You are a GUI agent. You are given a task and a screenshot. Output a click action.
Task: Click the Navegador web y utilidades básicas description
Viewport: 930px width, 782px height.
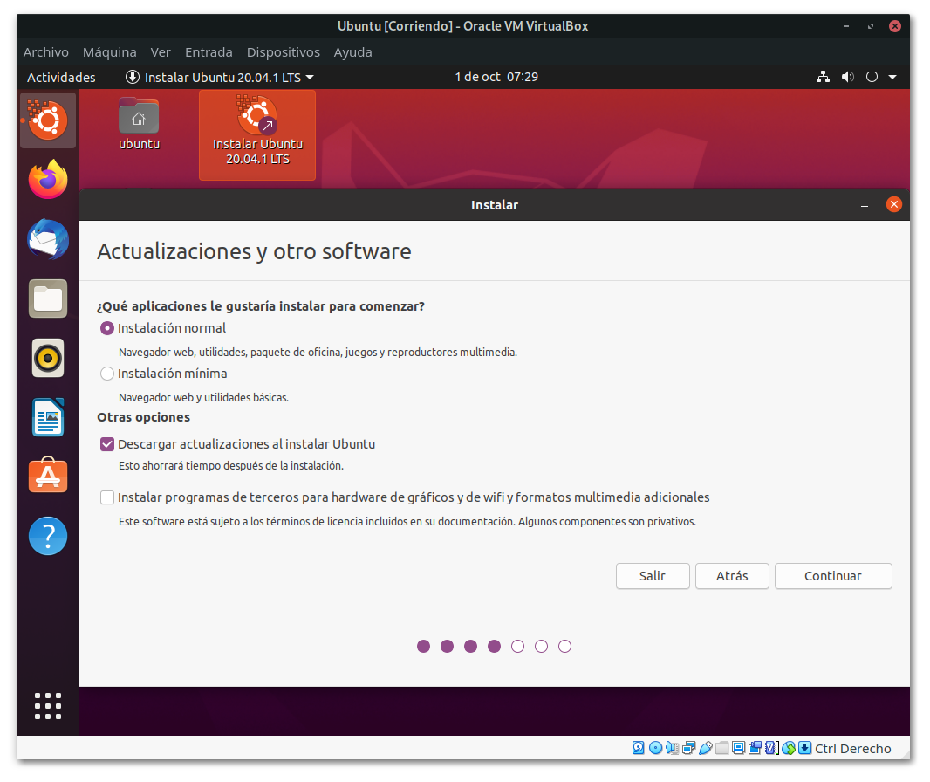[203, 397]
